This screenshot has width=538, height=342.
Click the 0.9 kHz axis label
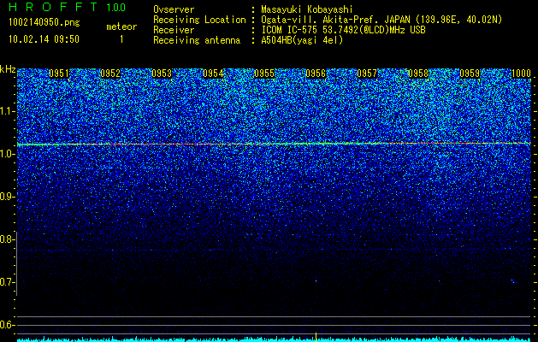click(x=8, y=197)
